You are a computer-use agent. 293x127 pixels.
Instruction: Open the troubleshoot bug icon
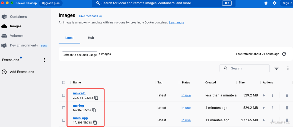click(266, 3)
